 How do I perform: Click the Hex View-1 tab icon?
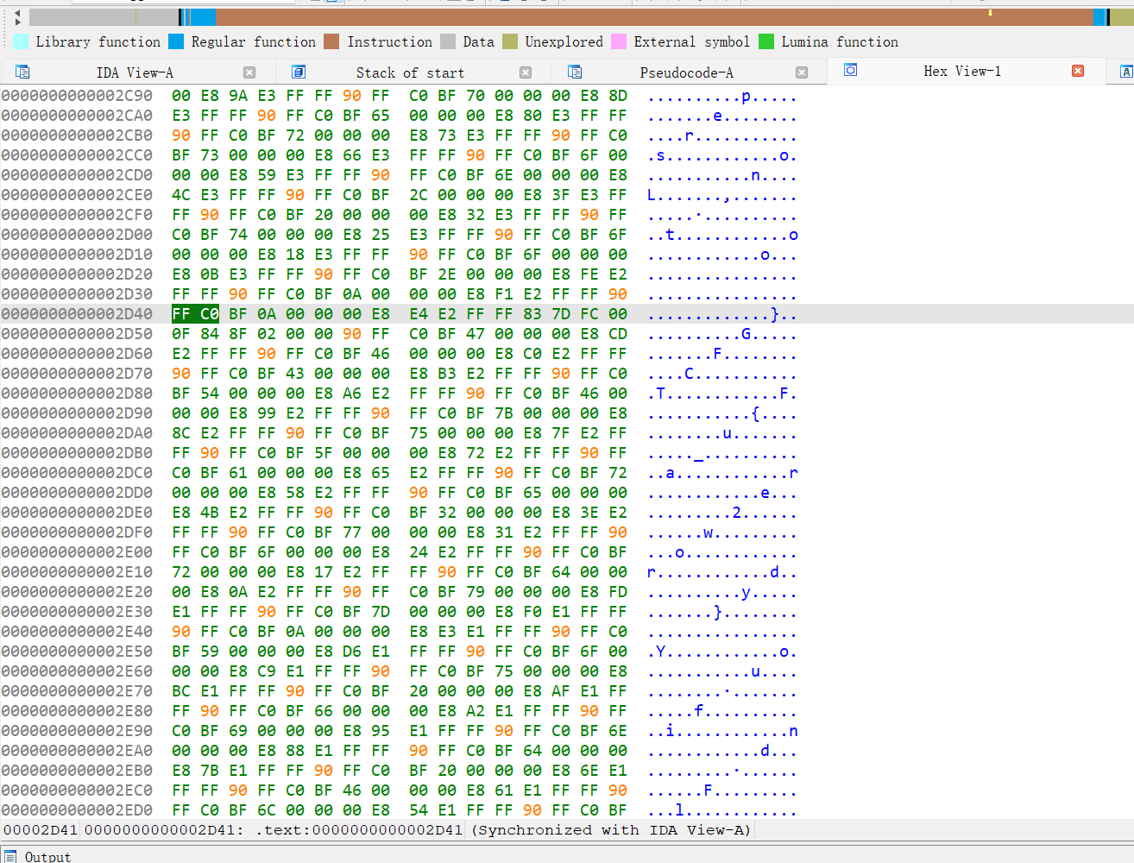850,70
